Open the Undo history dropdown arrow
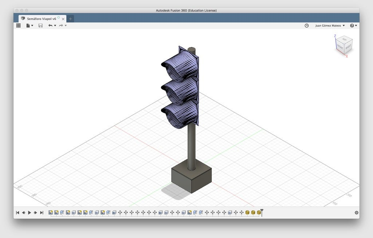Viewport: 373px width, 238px height. (x=55, y=26)
